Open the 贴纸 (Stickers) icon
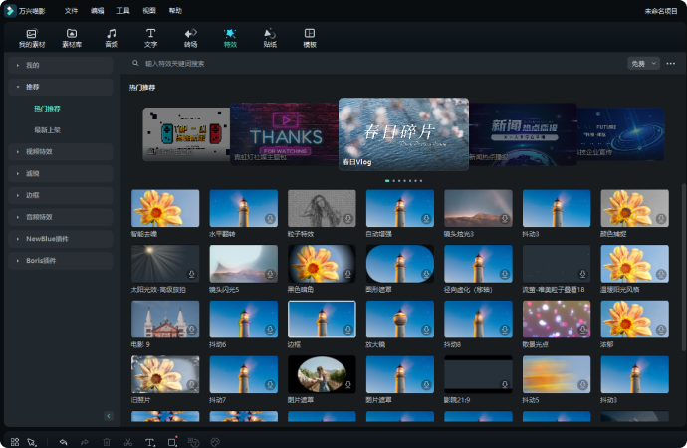 270,33
